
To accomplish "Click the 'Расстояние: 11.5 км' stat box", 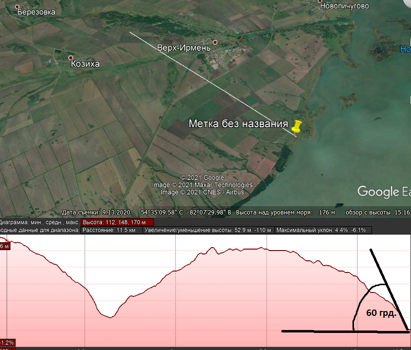I will pyautogui.click(x=111, y=230).
